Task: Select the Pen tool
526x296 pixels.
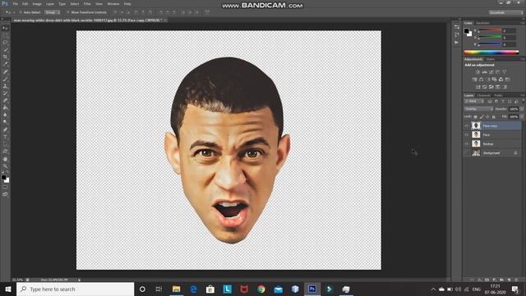Action: point(5,130)
